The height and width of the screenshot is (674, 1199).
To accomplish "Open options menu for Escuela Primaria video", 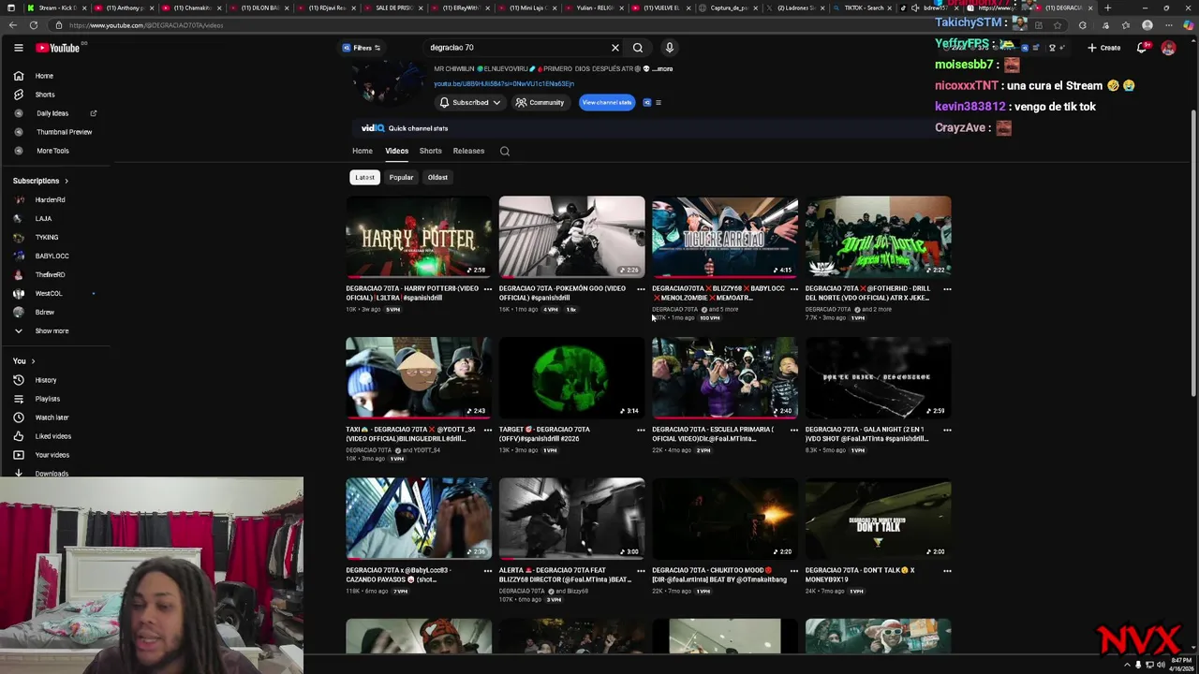I will (794, 430).
